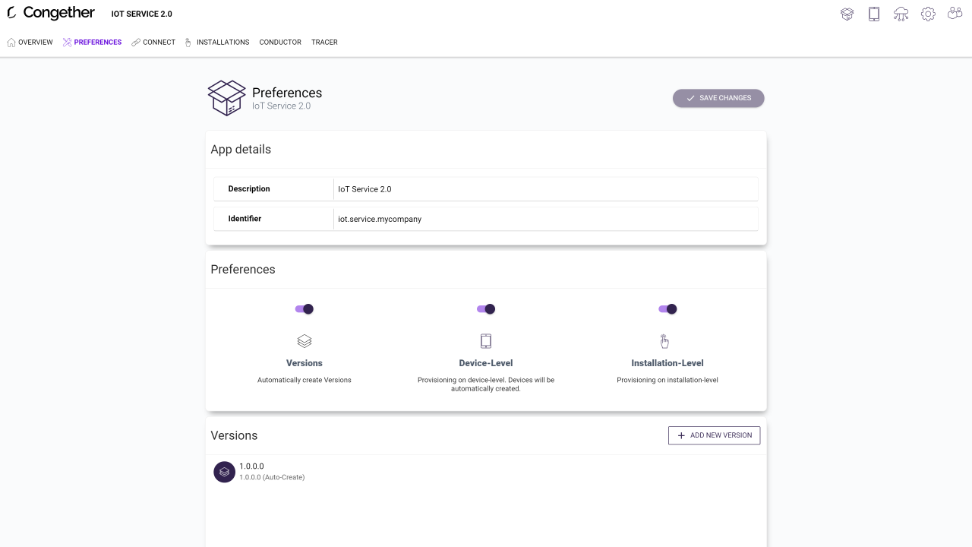The width and height of the screenshot is (972, 547).
Task: Go to the Overview tab
Action: point(30,43)
